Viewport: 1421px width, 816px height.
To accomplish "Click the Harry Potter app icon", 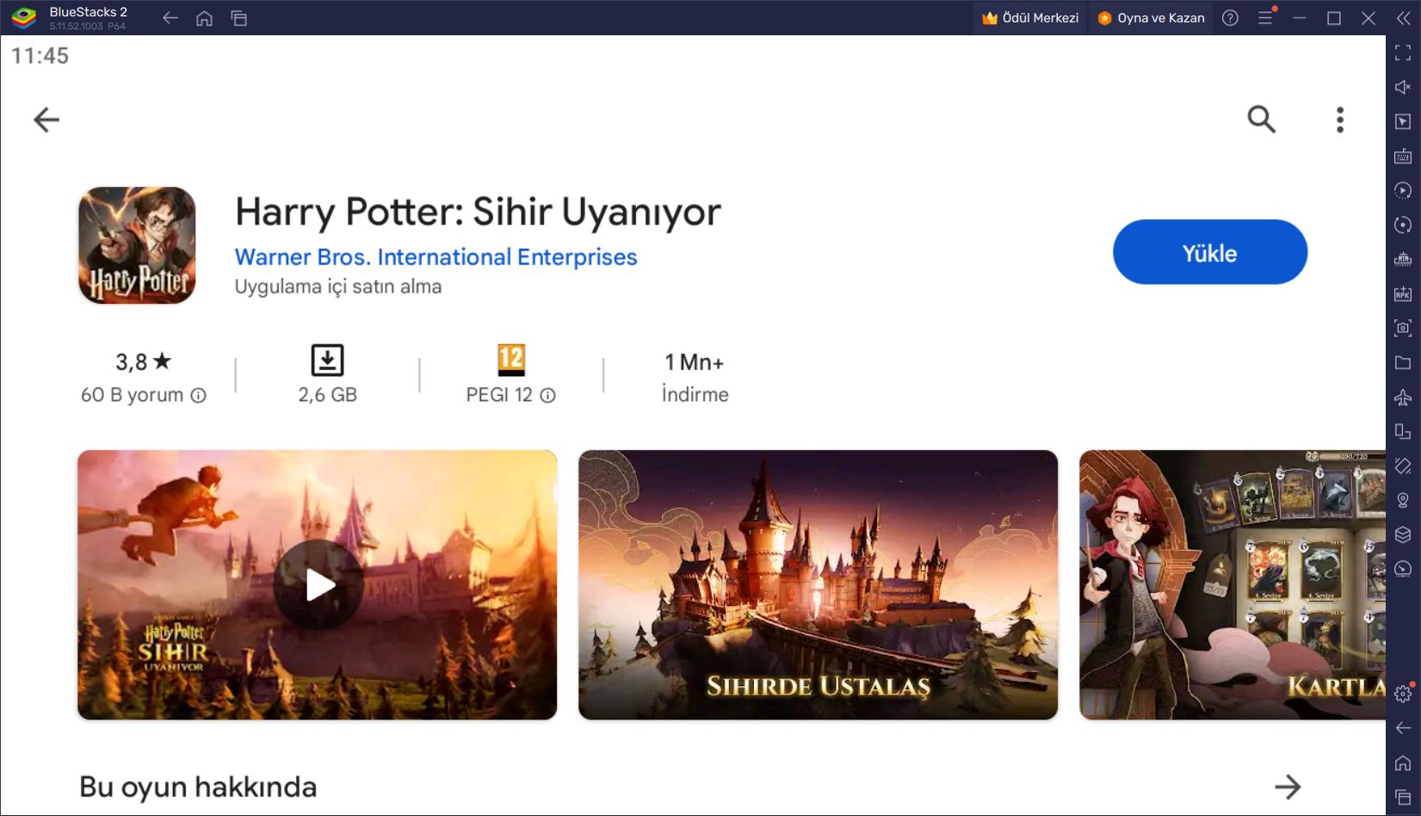I will [137, 245].
